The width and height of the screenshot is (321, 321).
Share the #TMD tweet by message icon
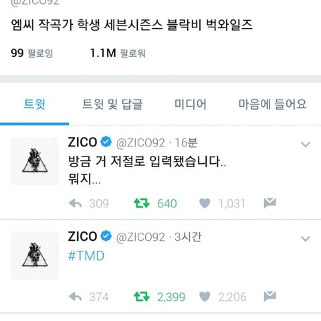270,296
